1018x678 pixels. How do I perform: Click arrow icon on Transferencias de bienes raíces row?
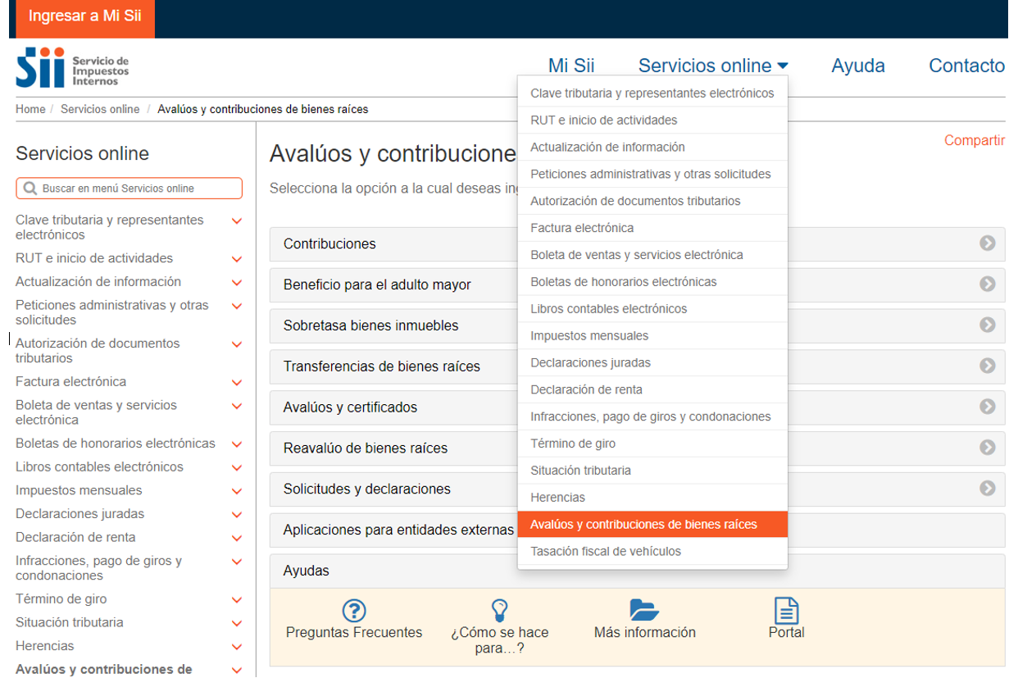pyautogui.click(x=988, y=366)
